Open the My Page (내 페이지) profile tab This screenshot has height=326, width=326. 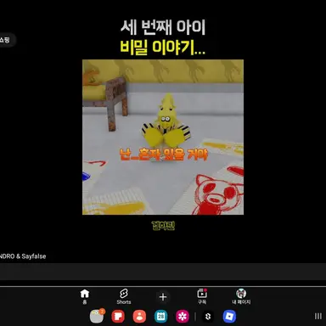point(241,296)
